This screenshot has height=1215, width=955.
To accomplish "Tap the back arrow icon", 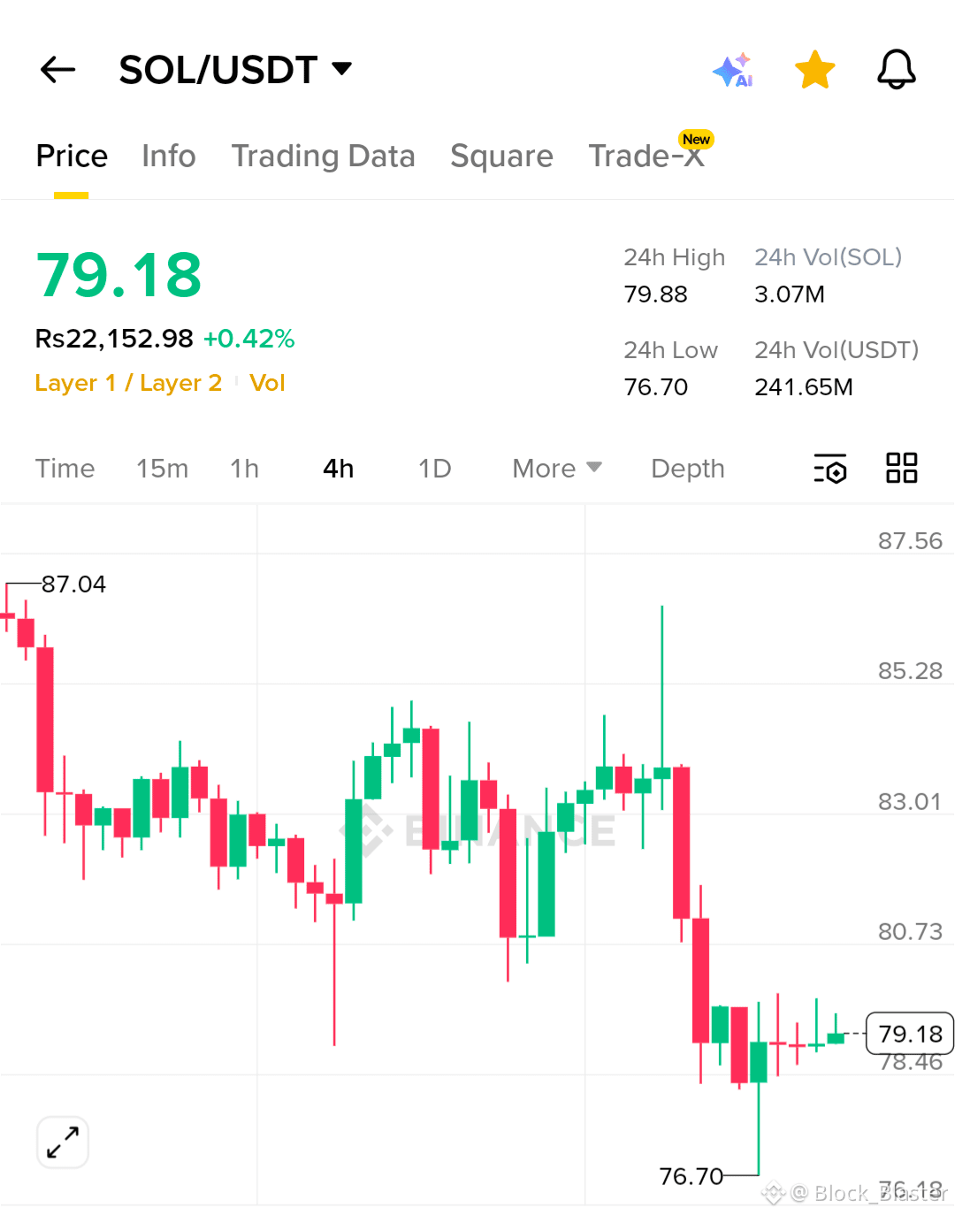I will pyautogui.click(x=58, y=69).
